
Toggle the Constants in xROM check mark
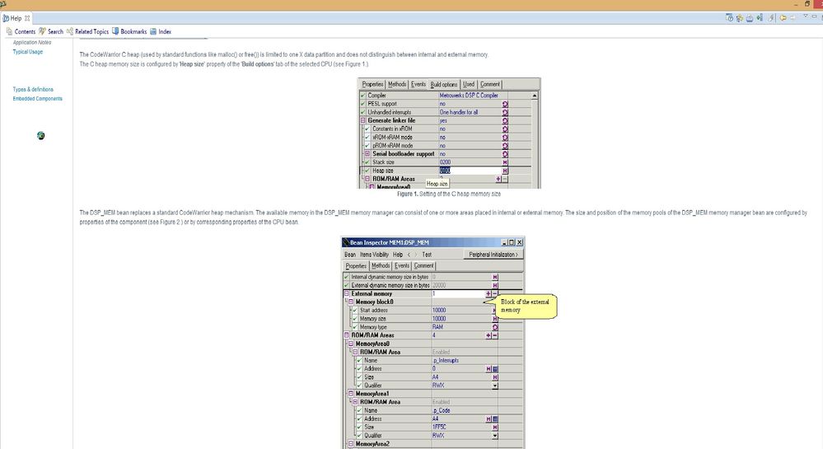coord(367,129)
